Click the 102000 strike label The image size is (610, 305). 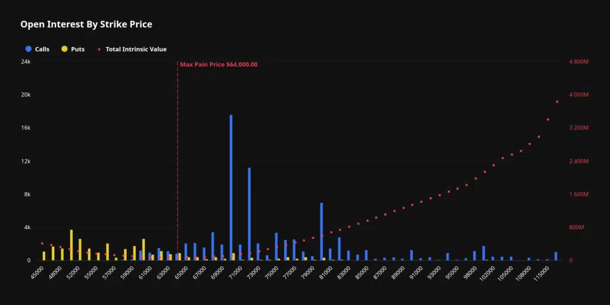pos(488,273)
